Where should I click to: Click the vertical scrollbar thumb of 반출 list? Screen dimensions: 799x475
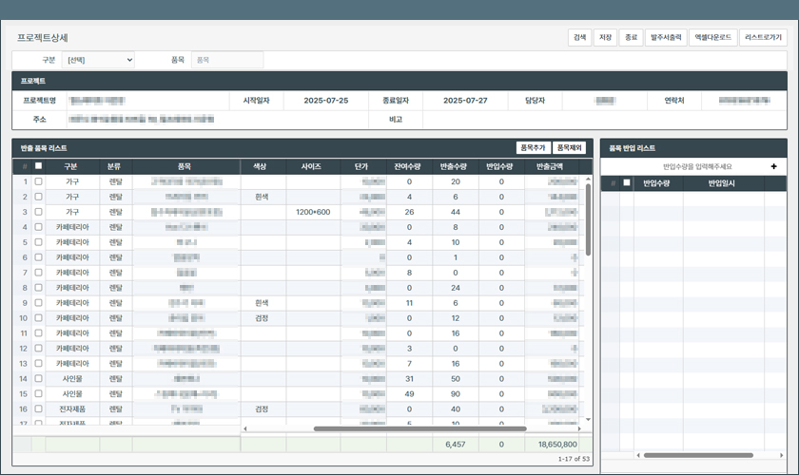588,218
